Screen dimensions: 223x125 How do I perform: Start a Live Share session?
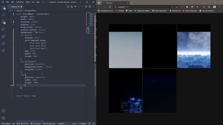36,124
